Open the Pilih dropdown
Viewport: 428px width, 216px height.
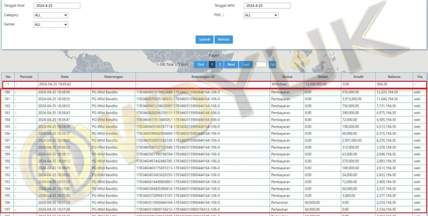pos(261,15)
